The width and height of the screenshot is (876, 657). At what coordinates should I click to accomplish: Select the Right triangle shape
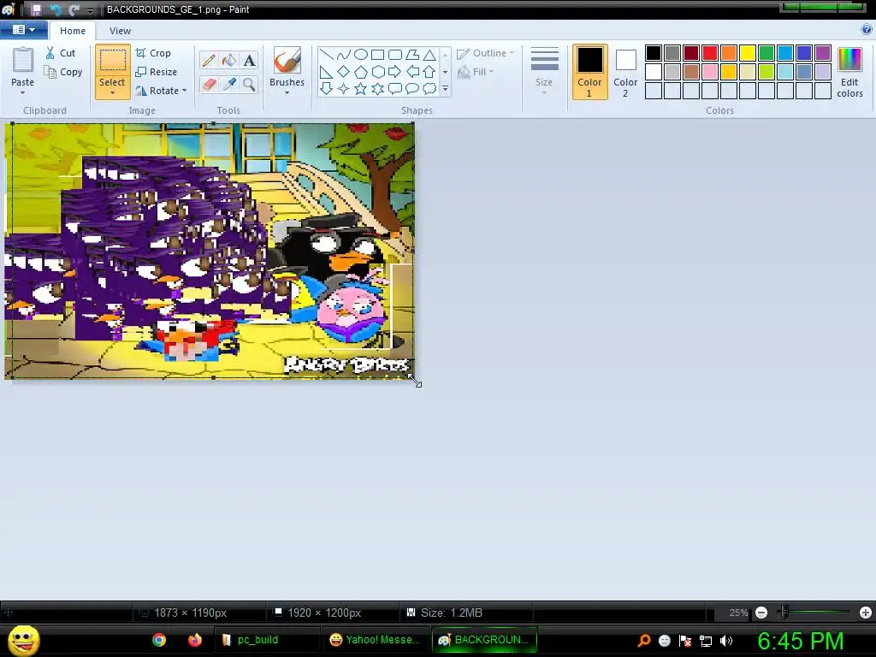[327, 72]
